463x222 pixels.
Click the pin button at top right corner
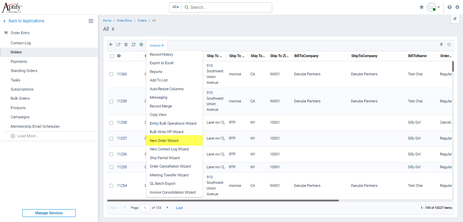click(455, 19)
